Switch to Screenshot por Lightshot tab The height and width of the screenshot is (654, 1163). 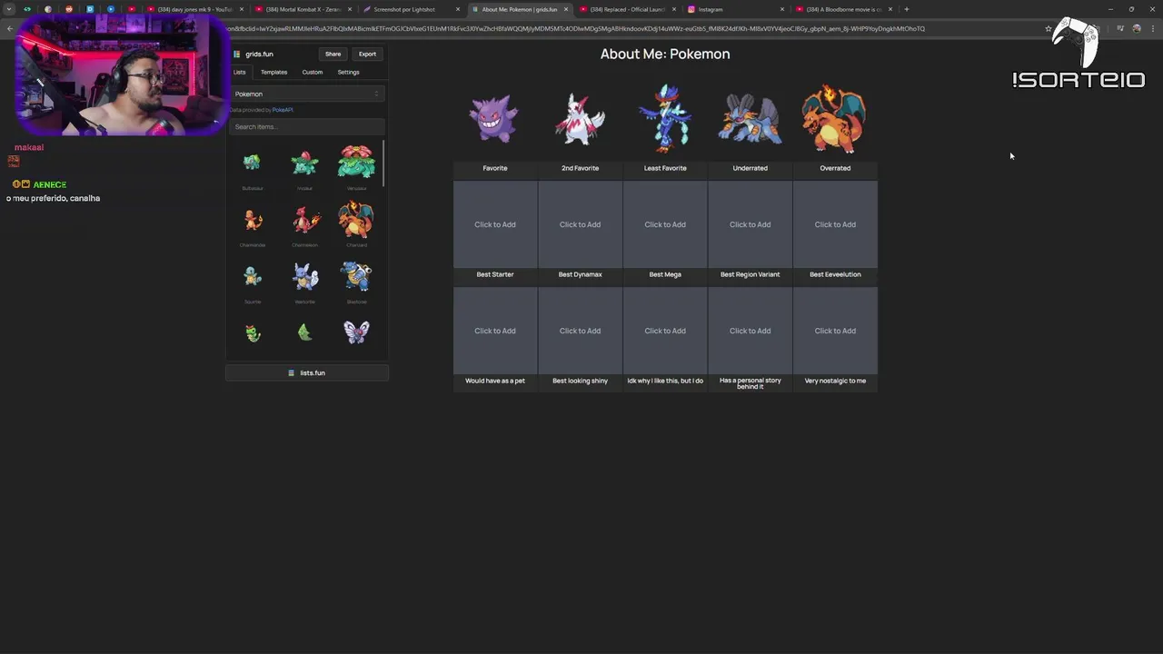coord(412,9)
